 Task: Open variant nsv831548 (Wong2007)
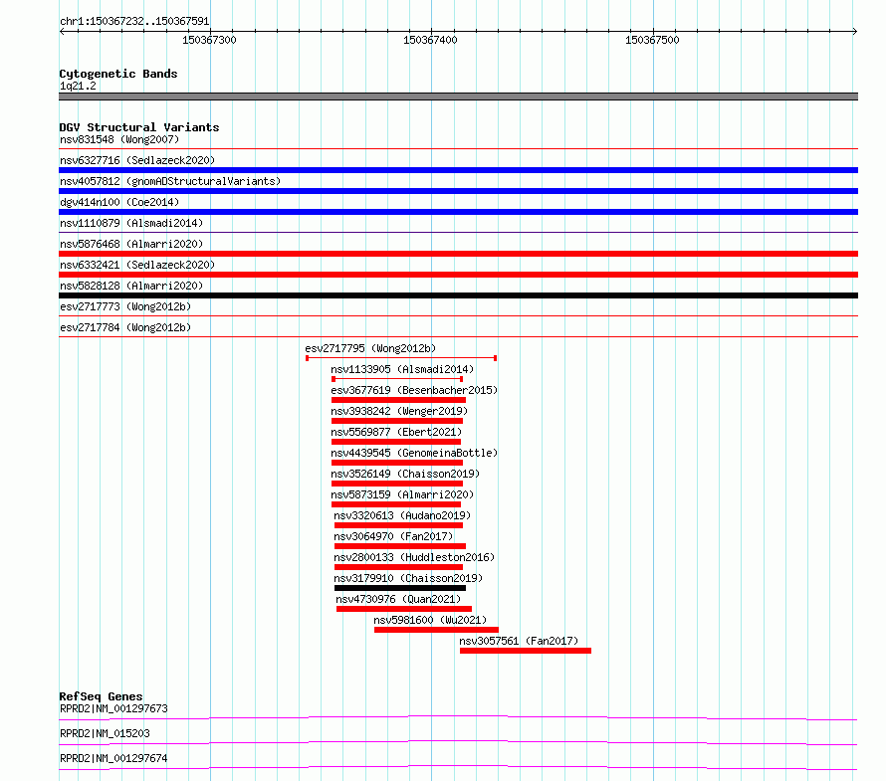tap(119, 139)
